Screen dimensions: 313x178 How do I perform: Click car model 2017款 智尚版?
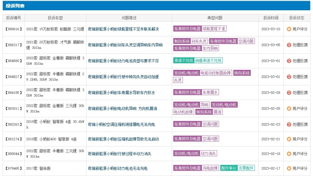[x=38, y=168]
